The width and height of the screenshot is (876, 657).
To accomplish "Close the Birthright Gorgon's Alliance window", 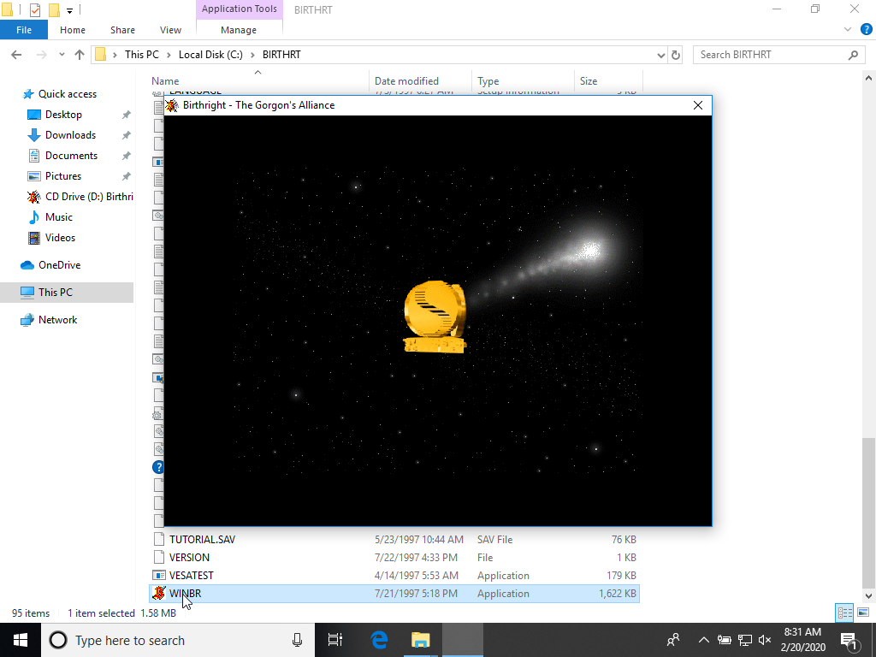I will click(x=698, y=105).
